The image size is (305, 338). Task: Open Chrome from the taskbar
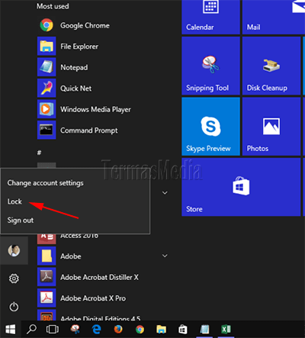140,330
